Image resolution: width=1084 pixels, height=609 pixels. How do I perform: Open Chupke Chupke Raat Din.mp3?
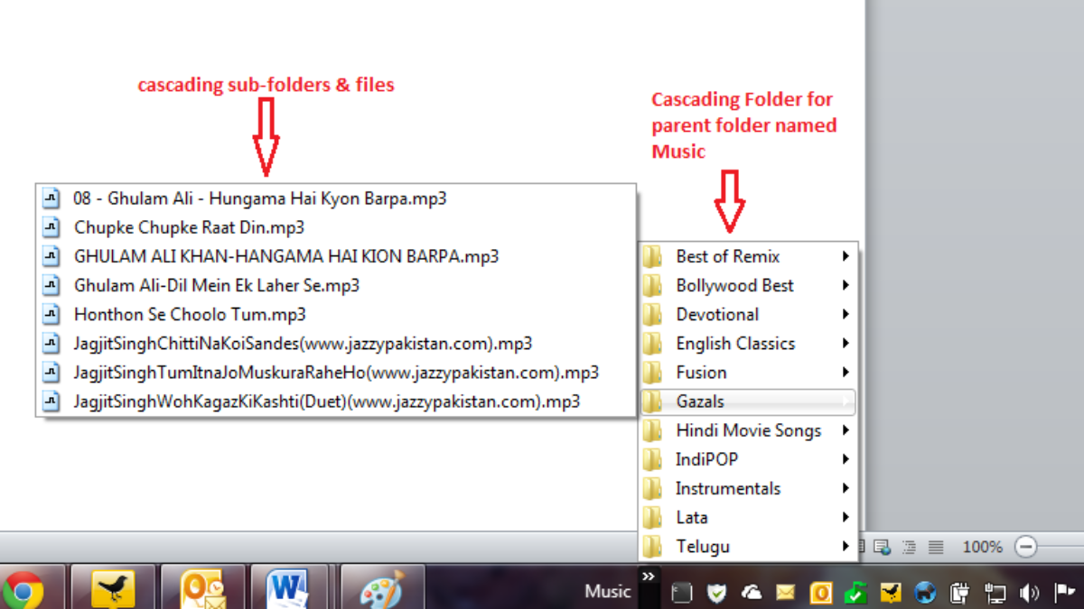tap(189, 227)
